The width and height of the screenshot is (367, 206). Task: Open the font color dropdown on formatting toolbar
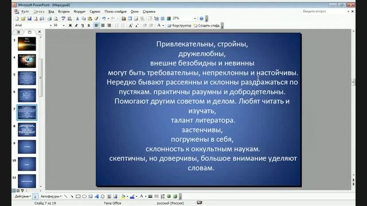click(163, 25)
